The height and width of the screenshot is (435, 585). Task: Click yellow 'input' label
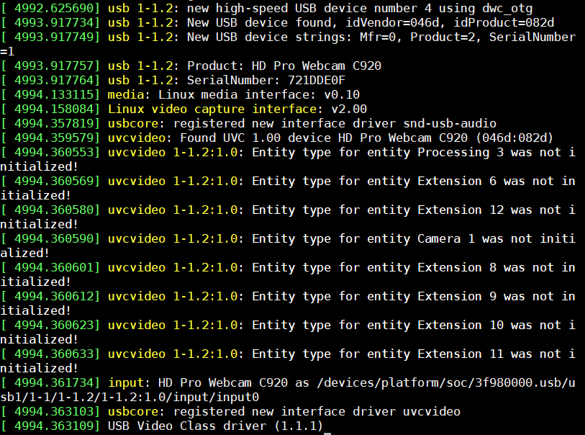tap(126, 383)
